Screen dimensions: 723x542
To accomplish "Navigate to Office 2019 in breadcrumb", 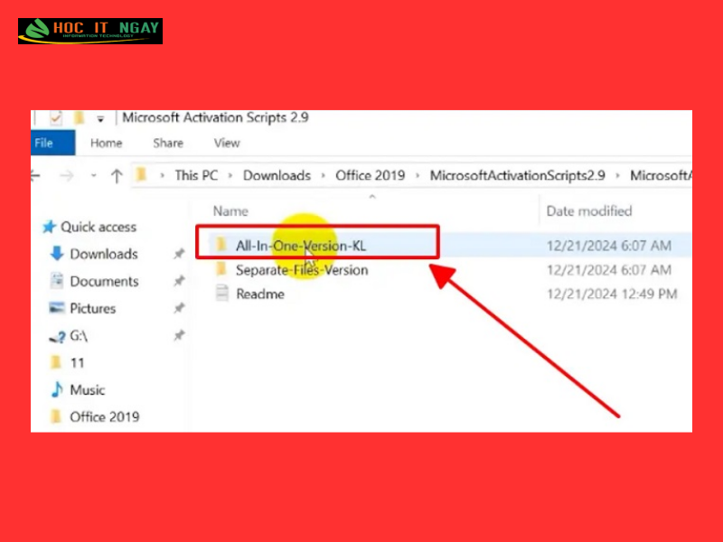I will click(x=371, y=175).
